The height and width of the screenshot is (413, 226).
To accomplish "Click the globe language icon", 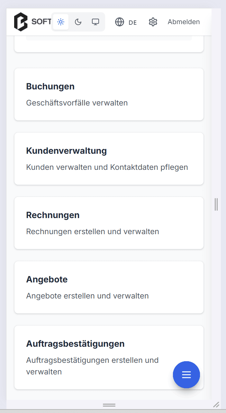I will coord(120,22).
